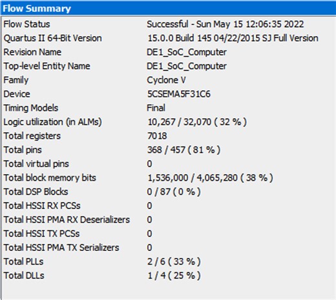Select 'Successful - Sun May 15 12:06:35 2022' value
The width and height of the screenshot is (336, 300).
tap(226, 24)
